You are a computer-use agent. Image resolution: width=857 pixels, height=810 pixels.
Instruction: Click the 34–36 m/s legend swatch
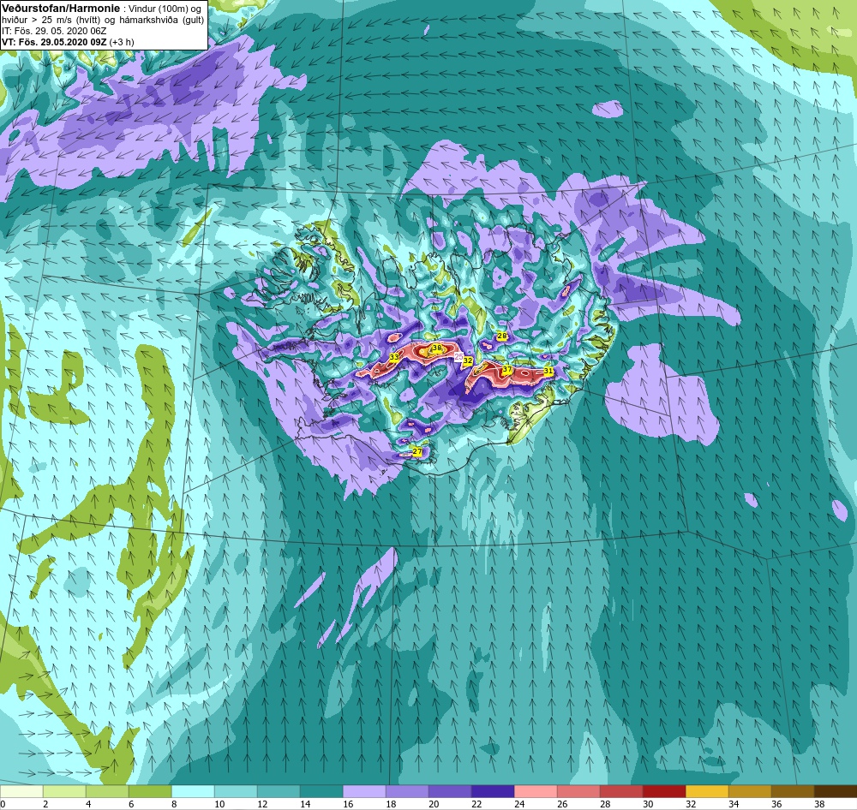pyautogui.click(x=750, y=791)
